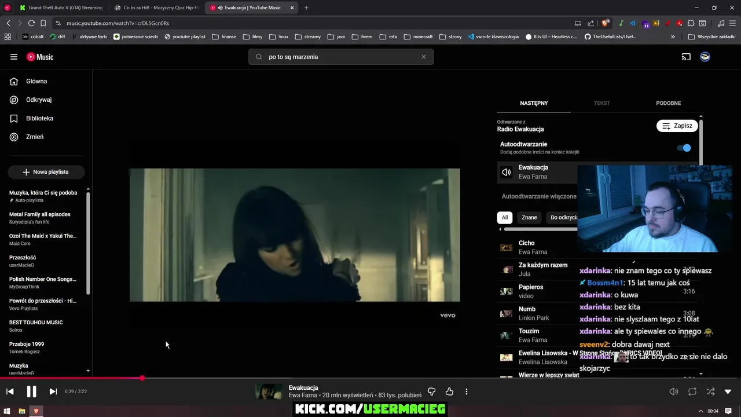
Task: Open the Windows Start menu
Action: tap(8, 411)
